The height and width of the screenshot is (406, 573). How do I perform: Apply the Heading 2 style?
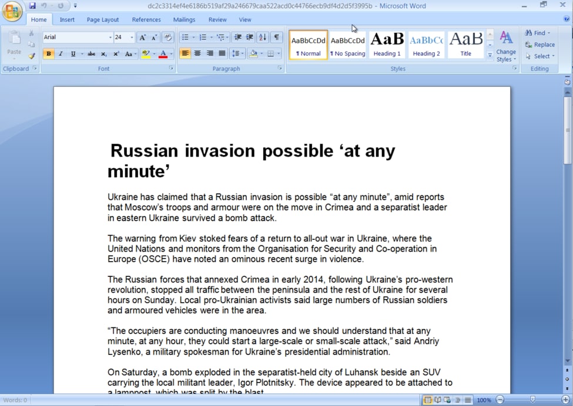[427, 45]
